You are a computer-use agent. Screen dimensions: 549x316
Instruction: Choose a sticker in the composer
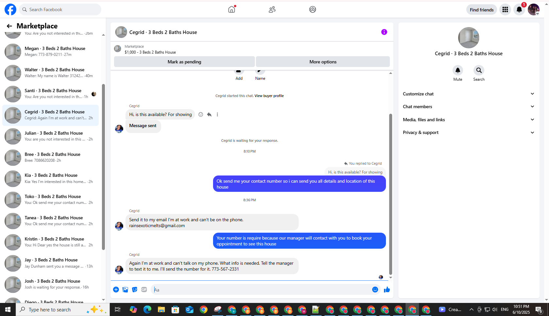click(135, 290)
